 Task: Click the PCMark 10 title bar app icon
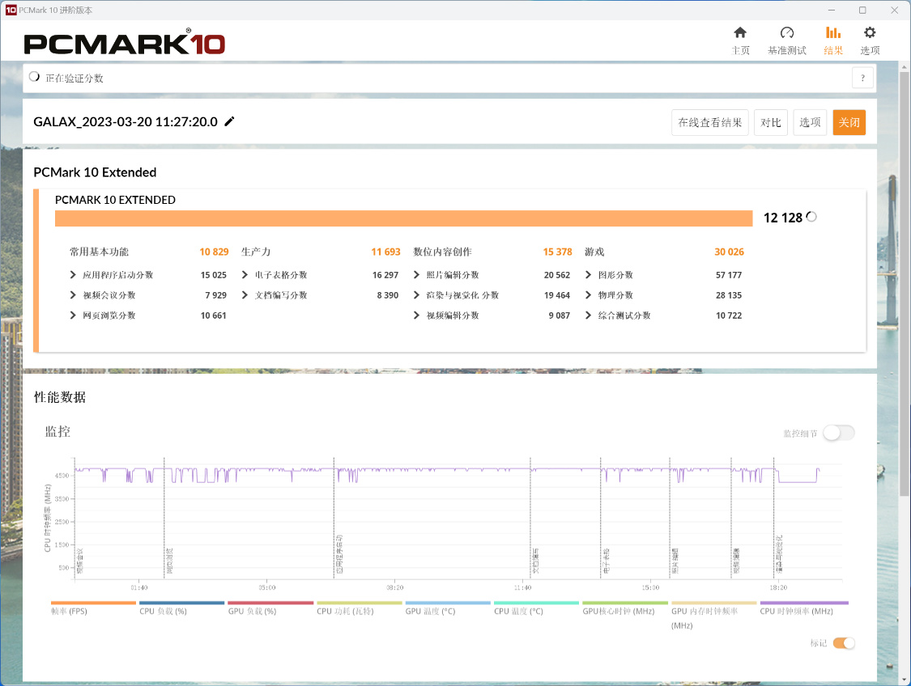tap(11, 10)
